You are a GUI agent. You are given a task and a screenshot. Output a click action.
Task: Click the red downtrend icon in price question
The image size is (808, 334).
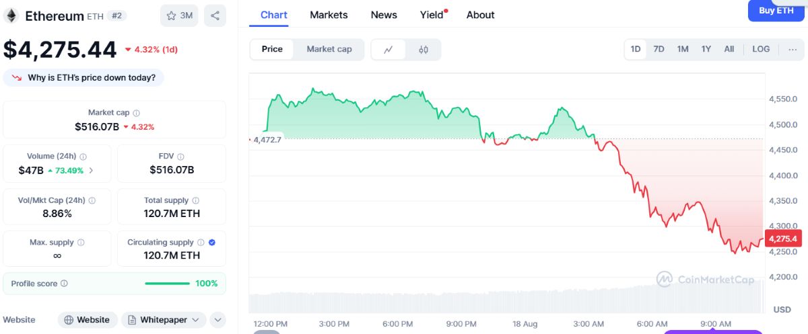pos(16,77)
